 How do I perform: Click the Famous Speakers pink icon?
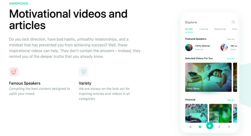coord(14,72)
